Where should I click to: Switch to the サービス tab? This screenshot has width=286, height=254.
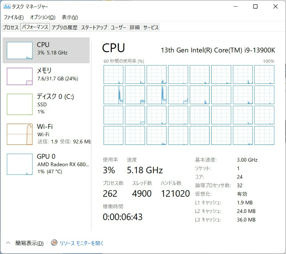(151, 27)
